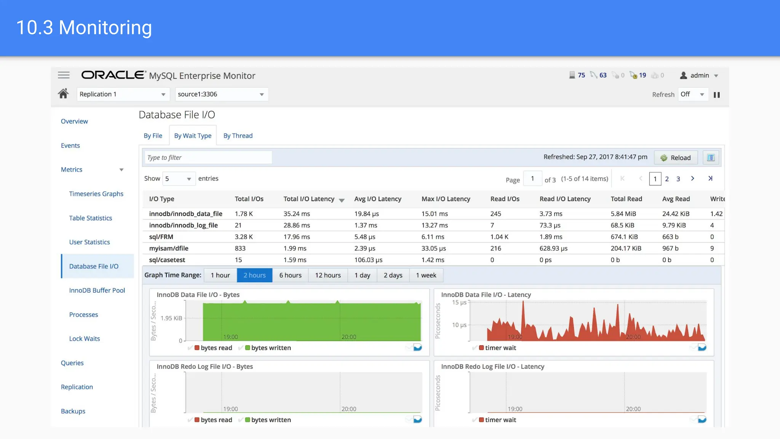The height and width of the screenshot is (439, 780).
Task: Open the source1:3306 instance dropdown
Action: (x=221, y=94)
